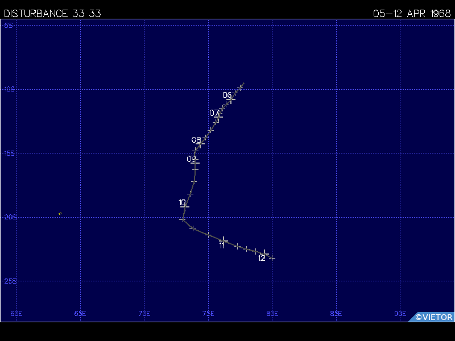Click the 70E longitude label
Viewport: 455px width, 341px height.
(x=144, y=314)
